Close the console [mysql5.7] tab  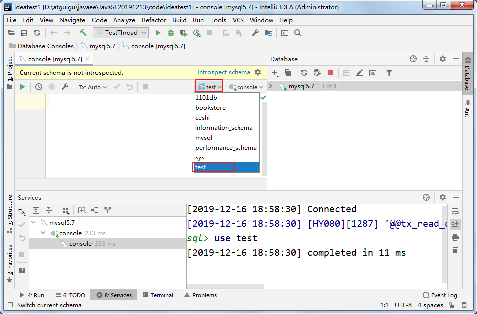pos(87,59)
